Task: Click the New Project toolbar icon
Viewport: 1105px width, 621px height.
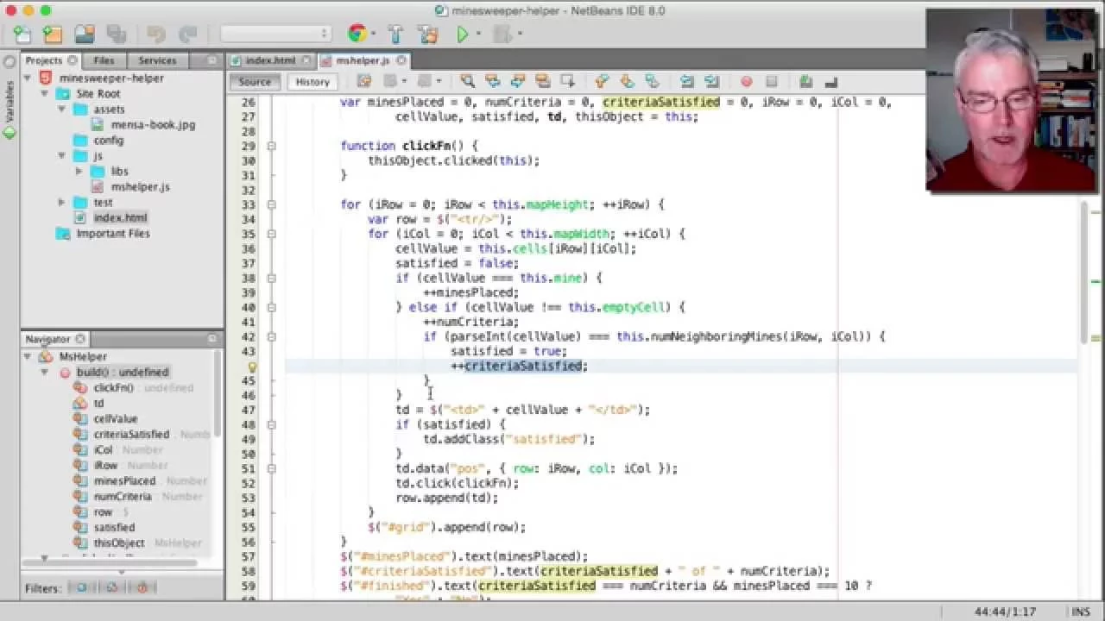Action: click(x=53, y=34)
